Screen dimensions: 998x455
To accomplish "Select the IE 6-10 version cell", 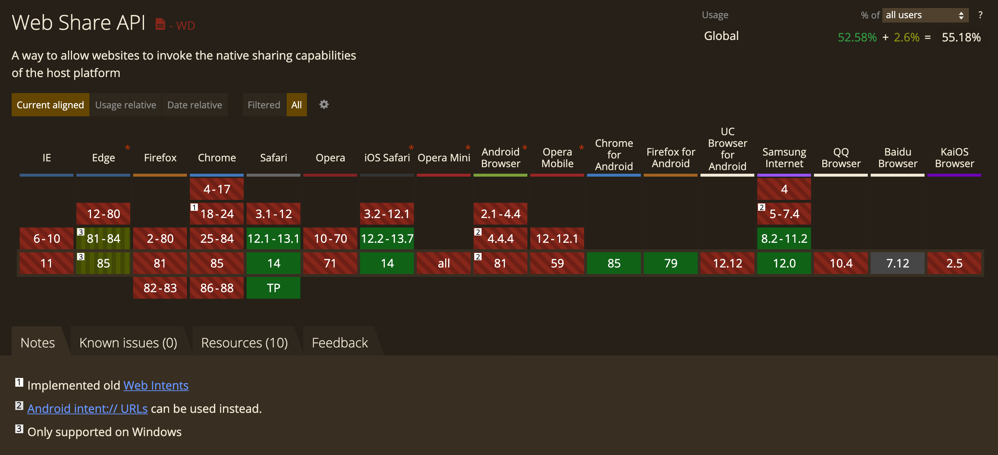I will click(x=47, y=238).
